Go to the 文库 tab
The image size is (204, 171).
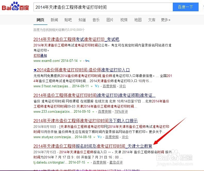click(x=152, y=20)
